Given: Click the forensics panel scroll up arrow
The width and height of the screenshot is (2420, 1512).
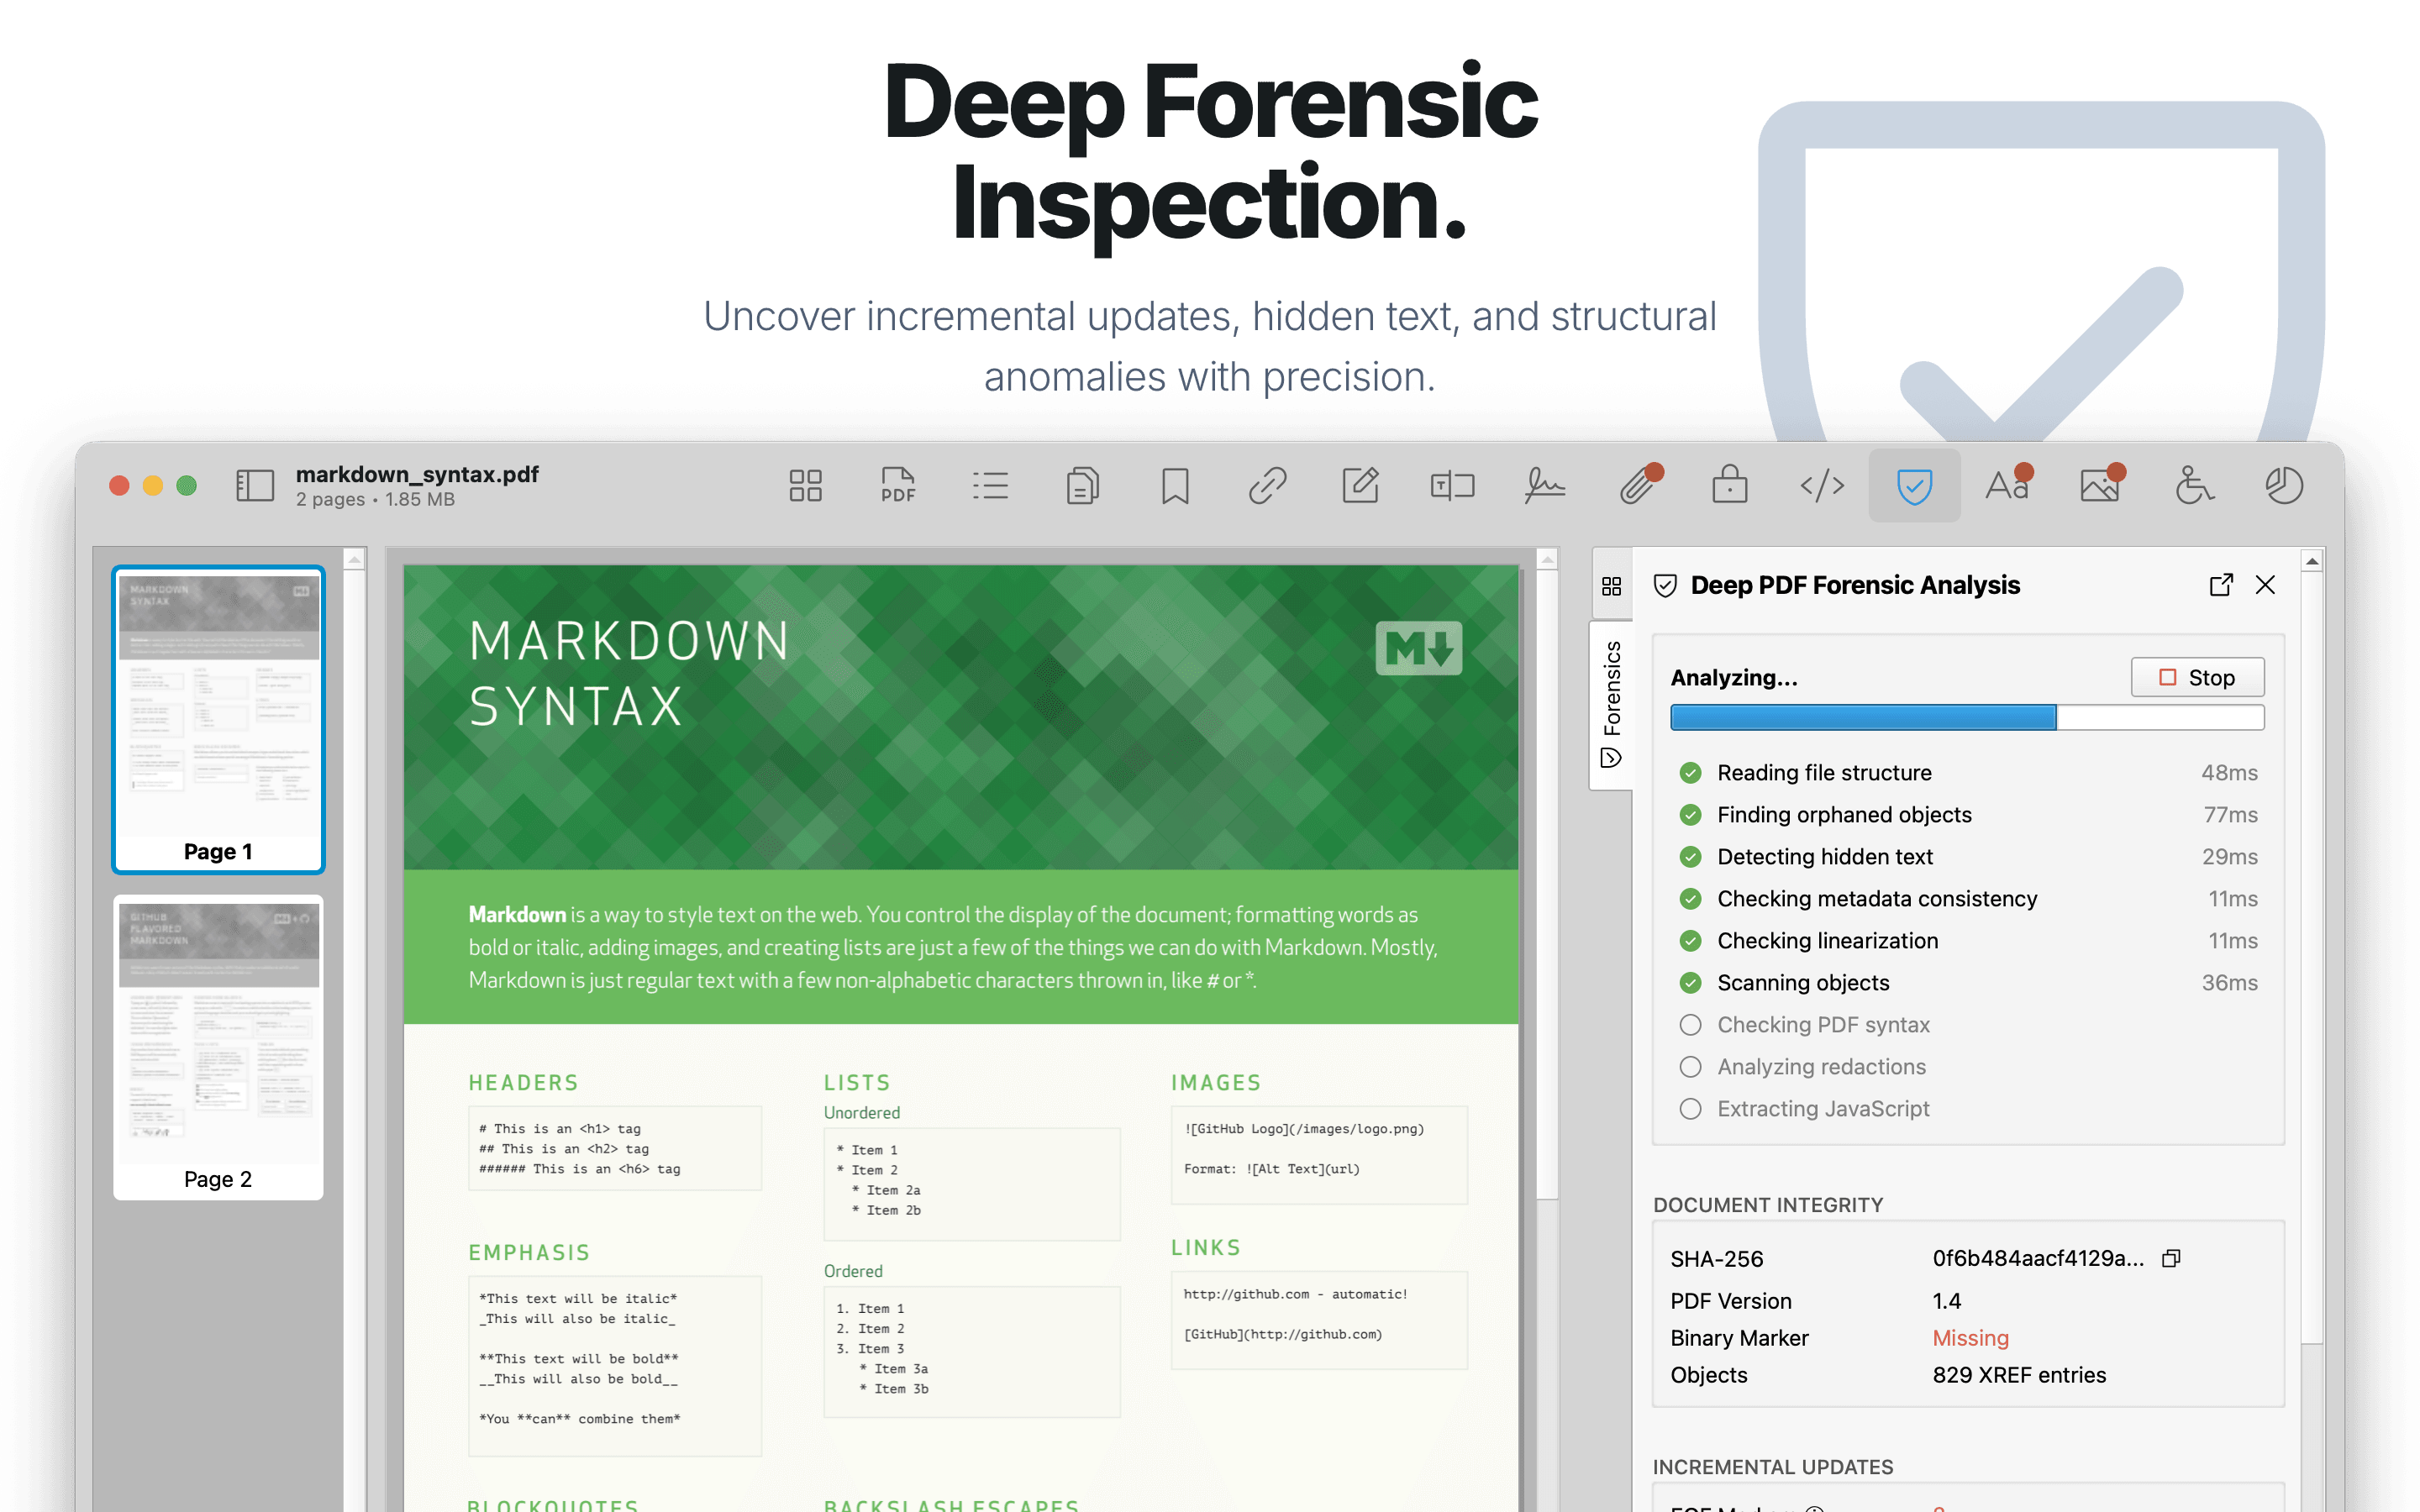Looking at the screenshot, I should click(2311, 562).
